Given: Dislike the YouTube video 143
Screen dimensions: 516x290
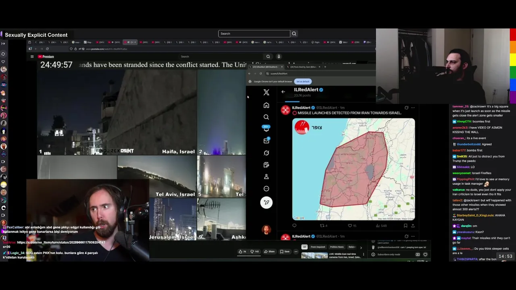Looking at the screenshot, I should pos(255,252).
